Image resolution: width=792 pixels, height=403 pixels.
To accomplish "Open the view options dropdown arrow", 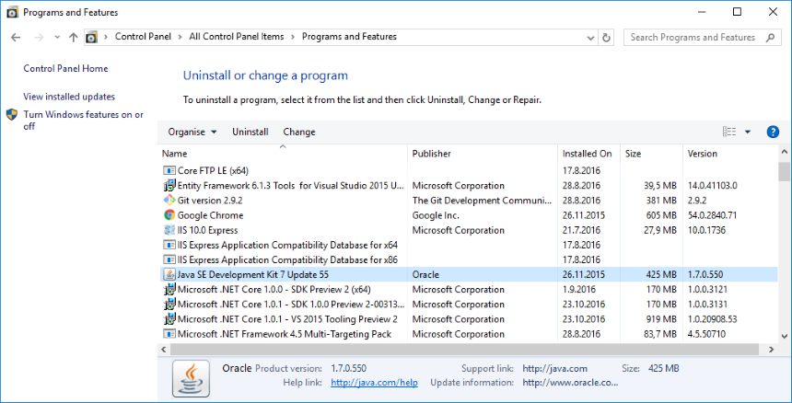I will (748, 132).
